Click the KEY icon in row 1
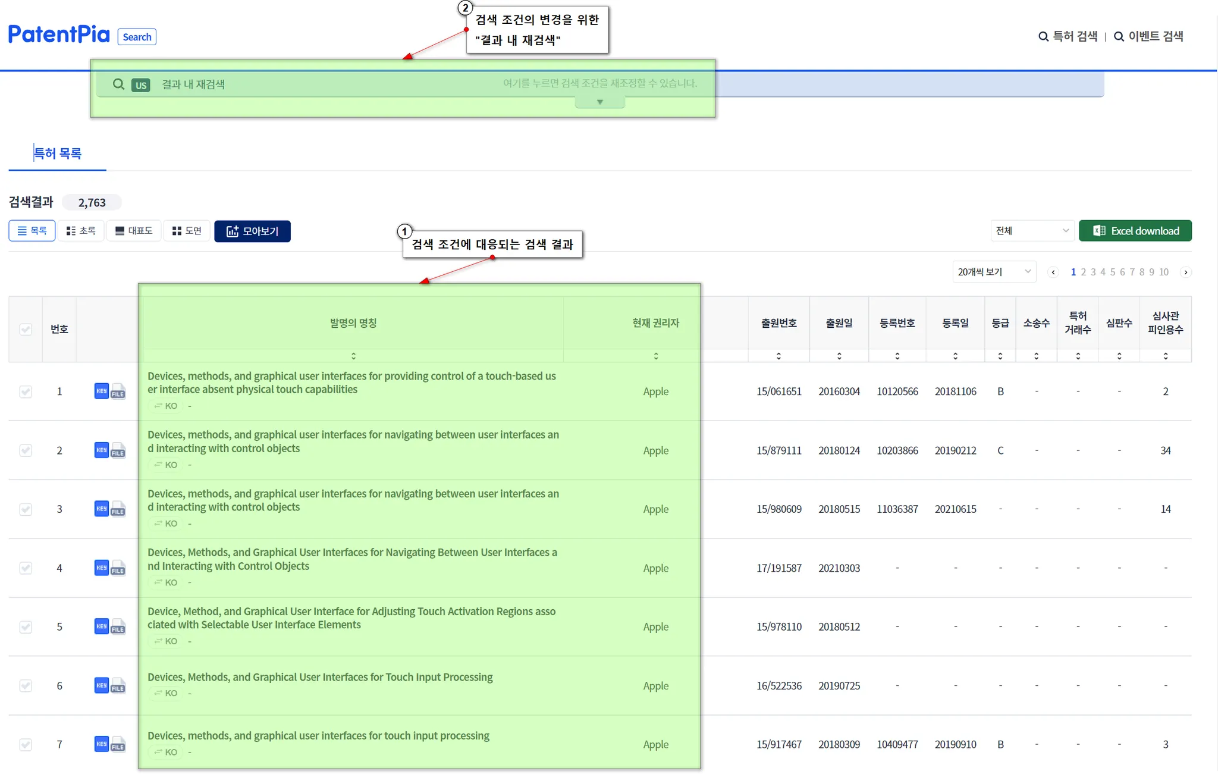Screen dimensions: 1218x774 (101, 391)
